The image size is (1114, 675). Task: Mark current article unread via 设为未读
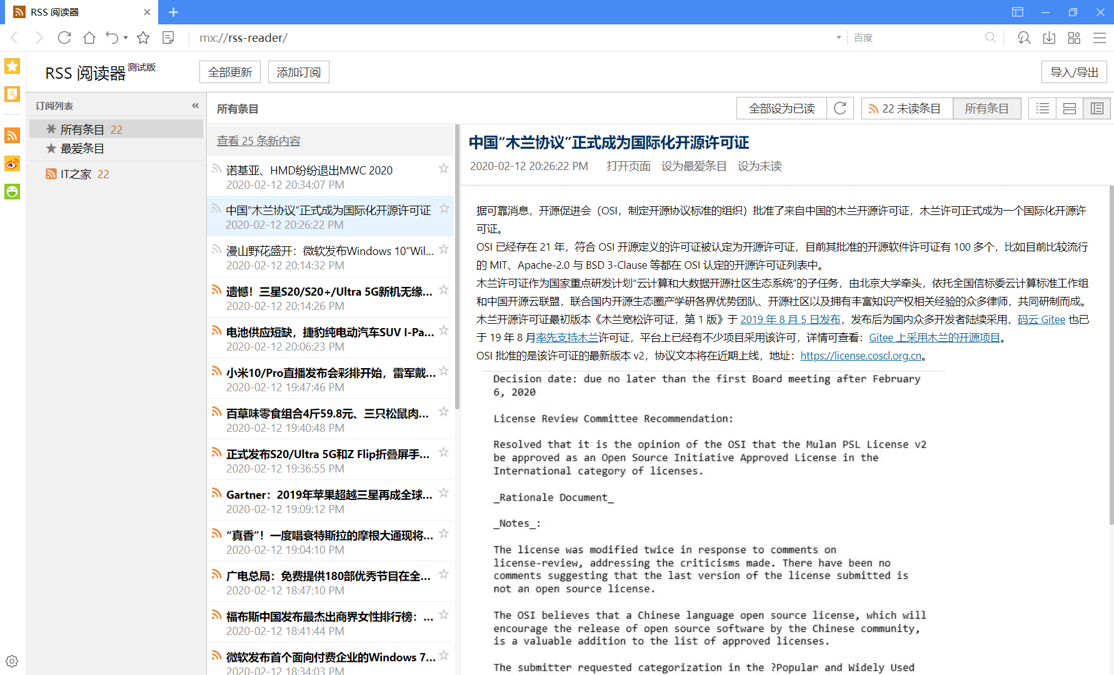pos(760,166)
